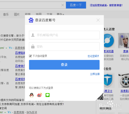Click V3 badge in top result
This screenshot has width=129, height=114.
11,48
